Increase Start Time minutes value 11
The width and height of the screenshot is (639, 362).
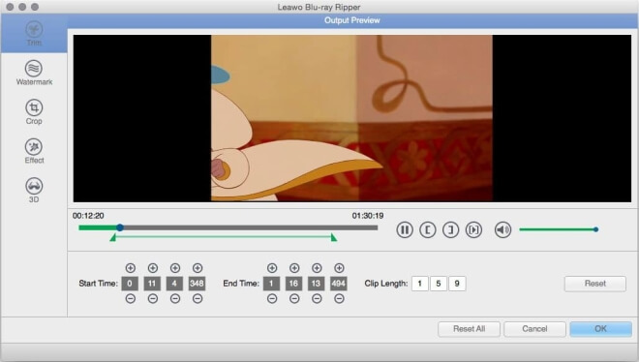153,268
